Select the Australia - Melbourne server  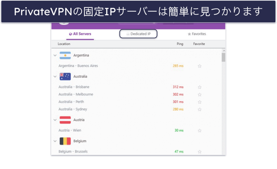tap(76, 94)
